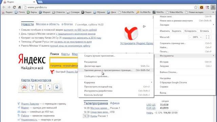Screen dimensions: 217x122
Task: Open a new tab button
Action: pos(40,2)
